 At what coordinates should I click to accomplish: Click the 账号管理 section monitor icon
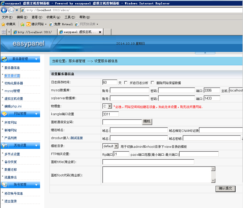click(4, 185)
